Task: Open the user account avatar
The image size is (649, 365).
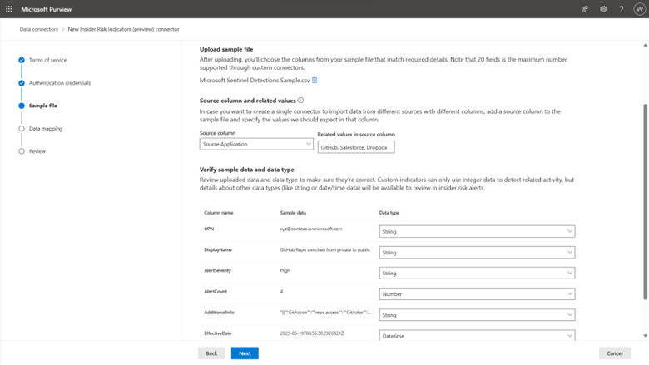Action: coord(639,9)
